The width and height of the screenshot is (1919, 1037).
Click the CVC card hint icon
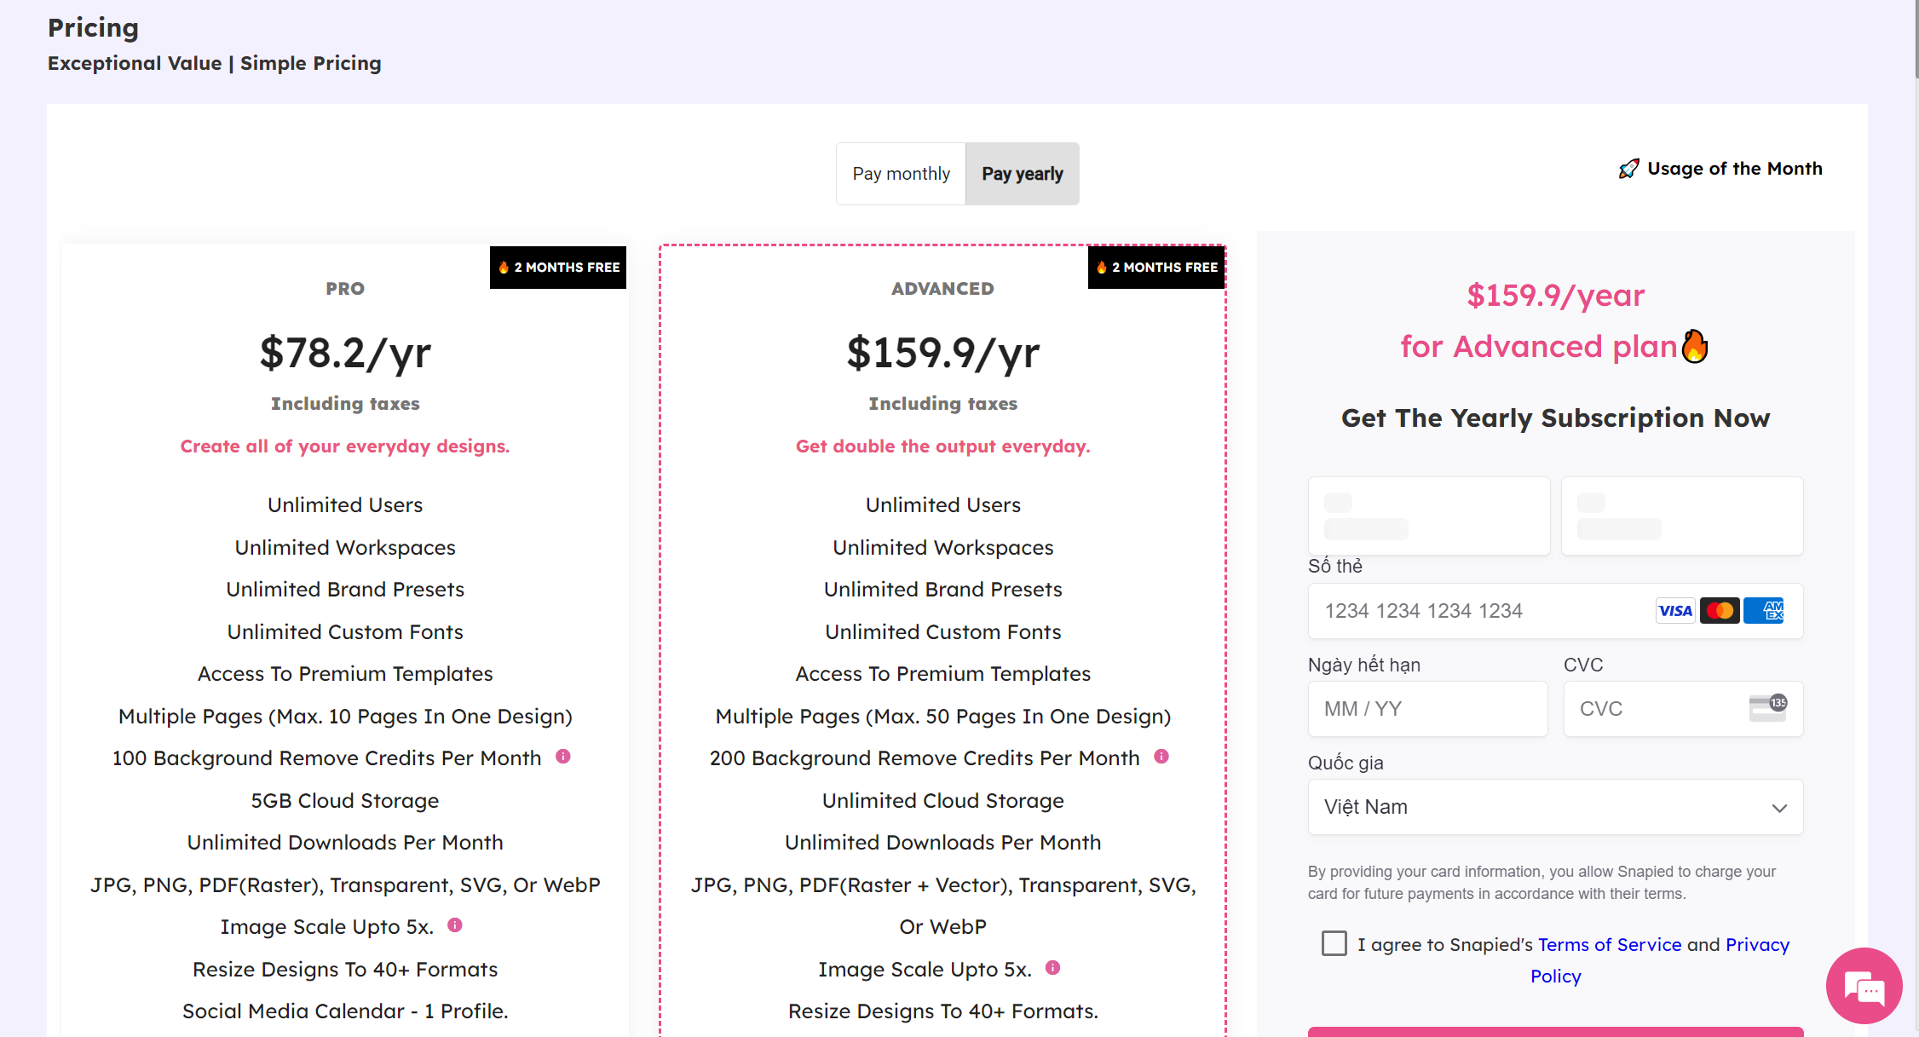tap(1768, 707)
